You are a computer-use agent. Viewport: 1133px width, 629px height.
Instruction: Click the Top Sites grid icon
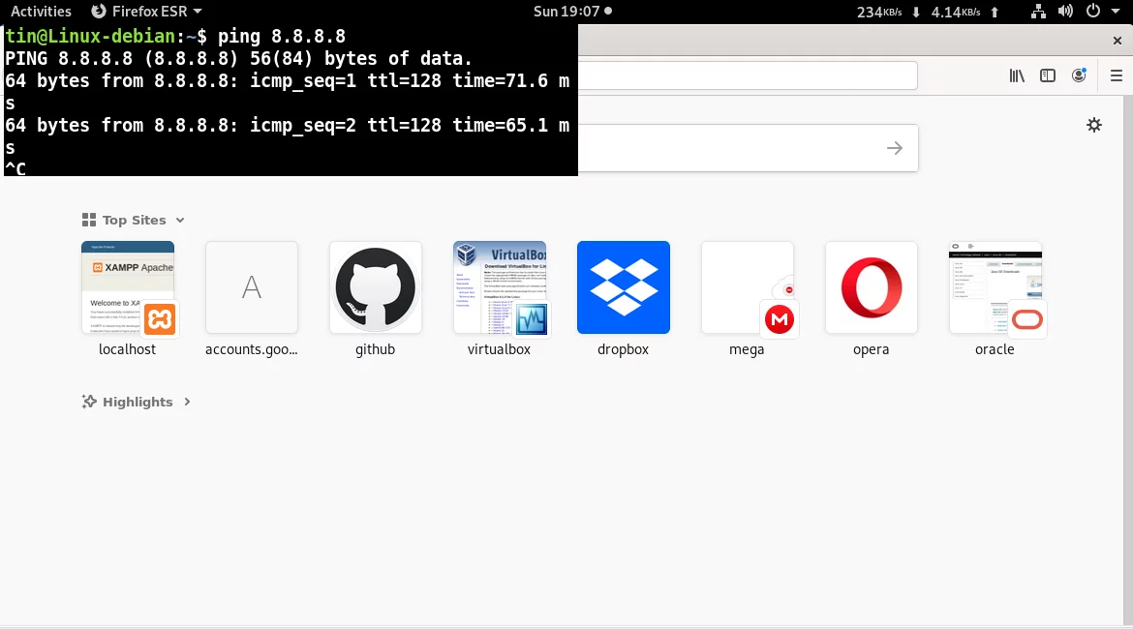click(89, 220)
